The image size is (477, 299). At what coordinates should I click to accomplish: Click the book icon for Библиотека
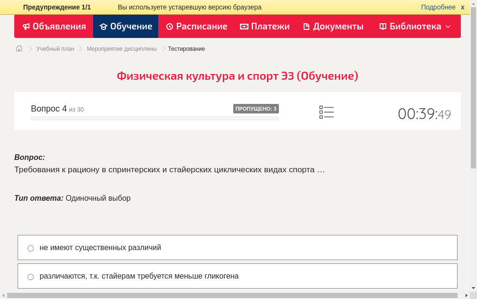point(383,27)
